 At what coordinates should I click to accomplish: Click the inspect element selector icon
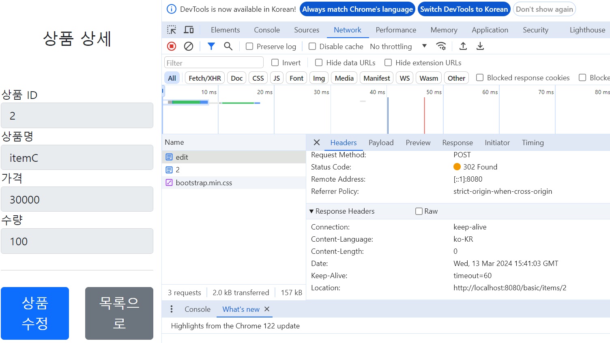(x=172, y=30)
